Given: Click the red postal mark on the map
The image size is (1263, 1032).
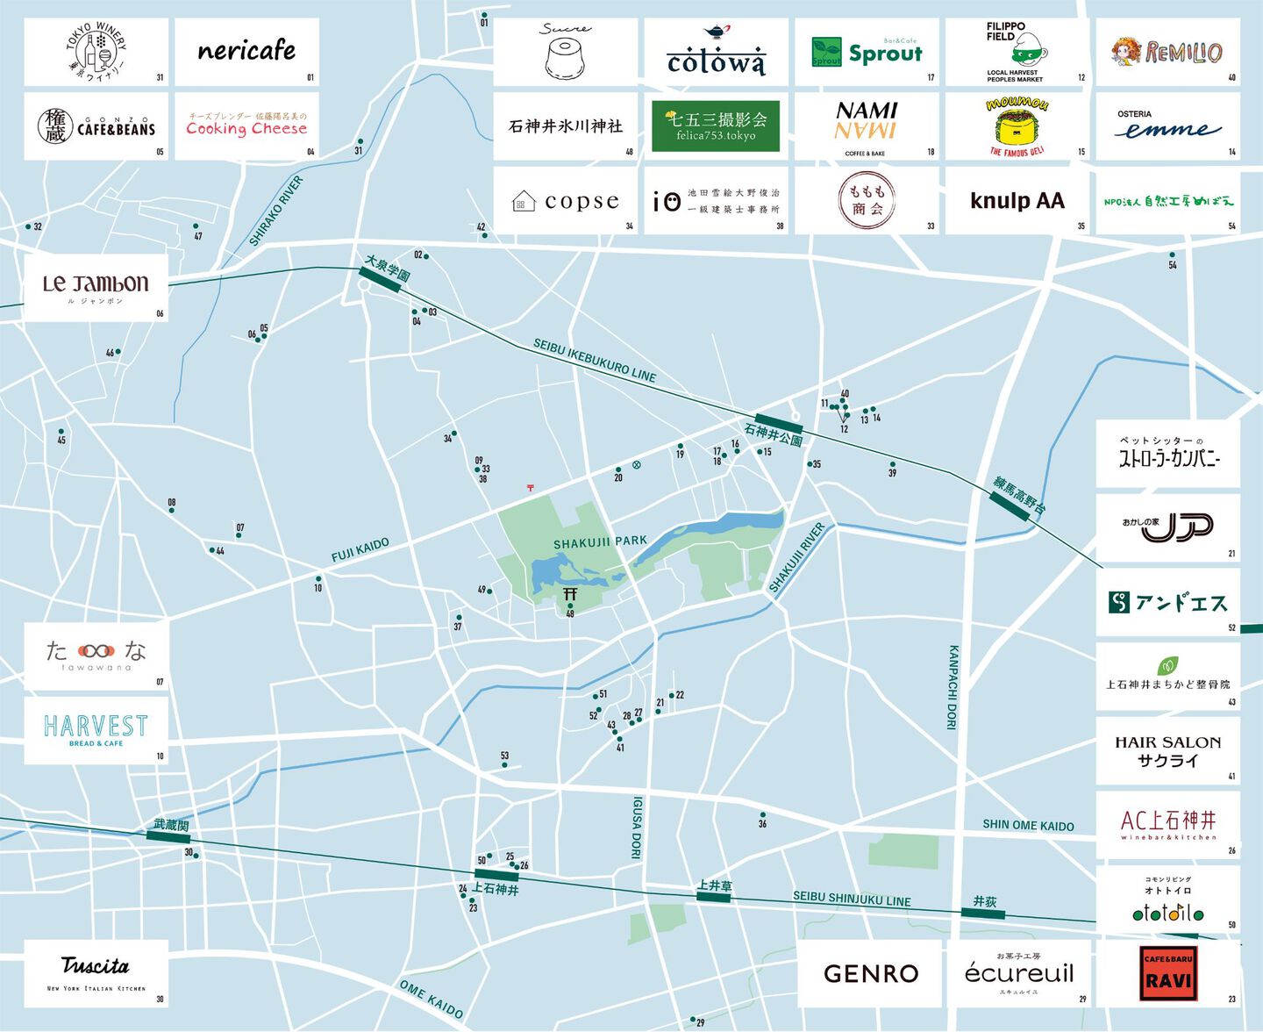Looking at the screenshot, I should [530, 487].
